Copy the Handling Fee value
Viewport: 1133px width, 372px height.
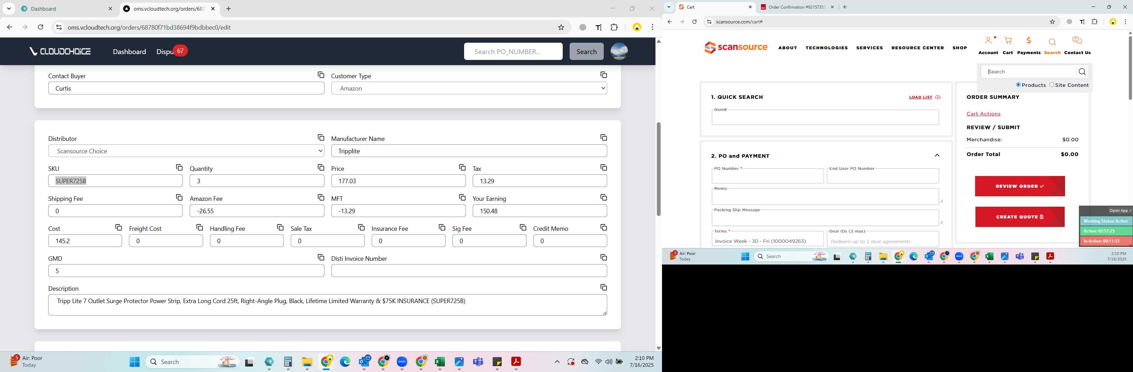[x=280, y=227]
